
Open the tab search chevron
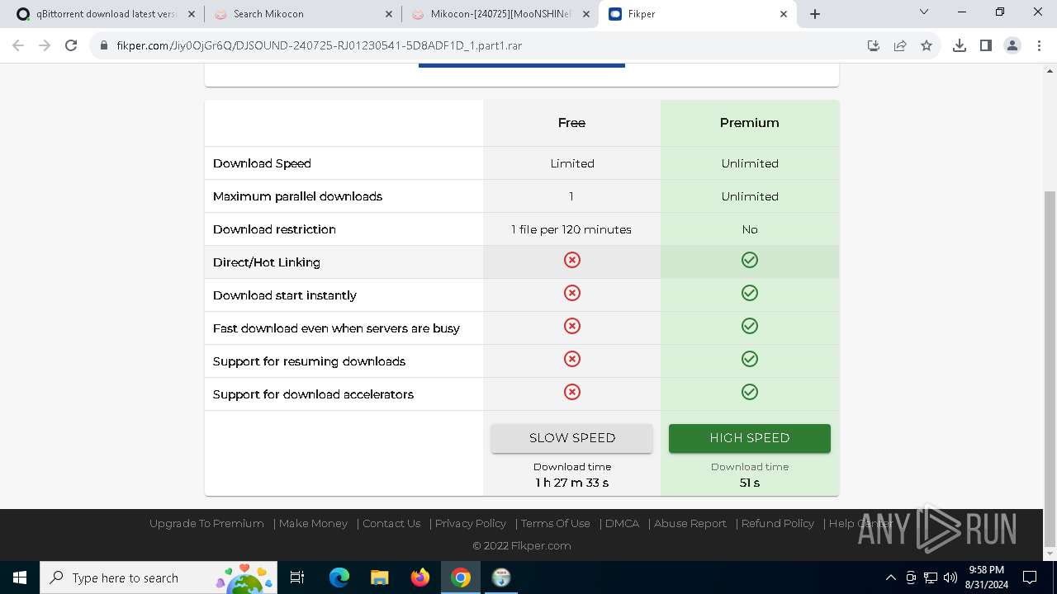[x=924, y=12]
